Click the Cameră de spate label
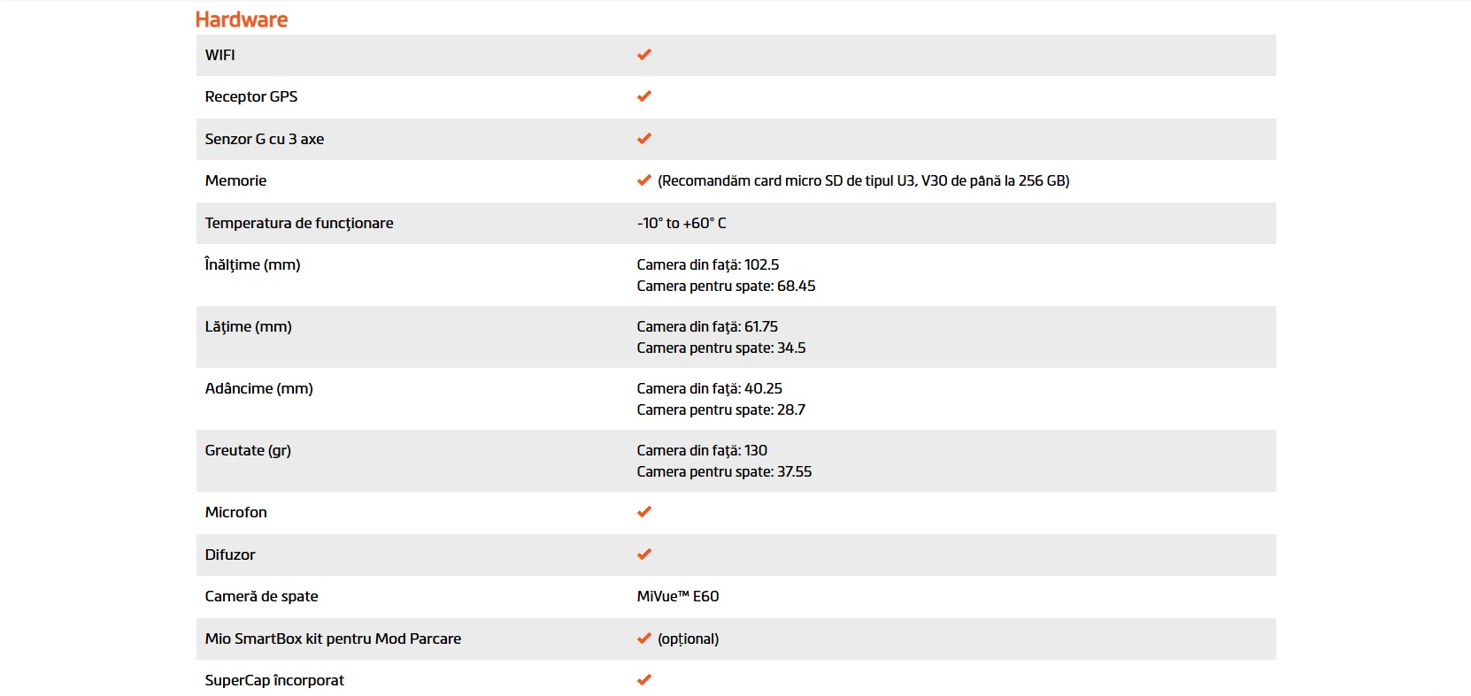 (261, 596)
